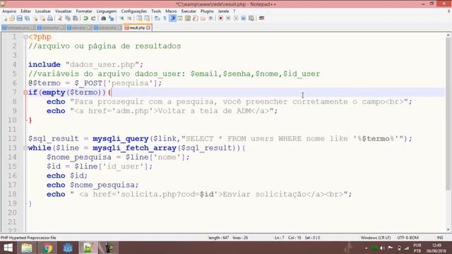The height and width of the screenshot is (254, 452).
Task: Show the Document Map panel icon
Action: pyautogui.click(x=188, y=18)
